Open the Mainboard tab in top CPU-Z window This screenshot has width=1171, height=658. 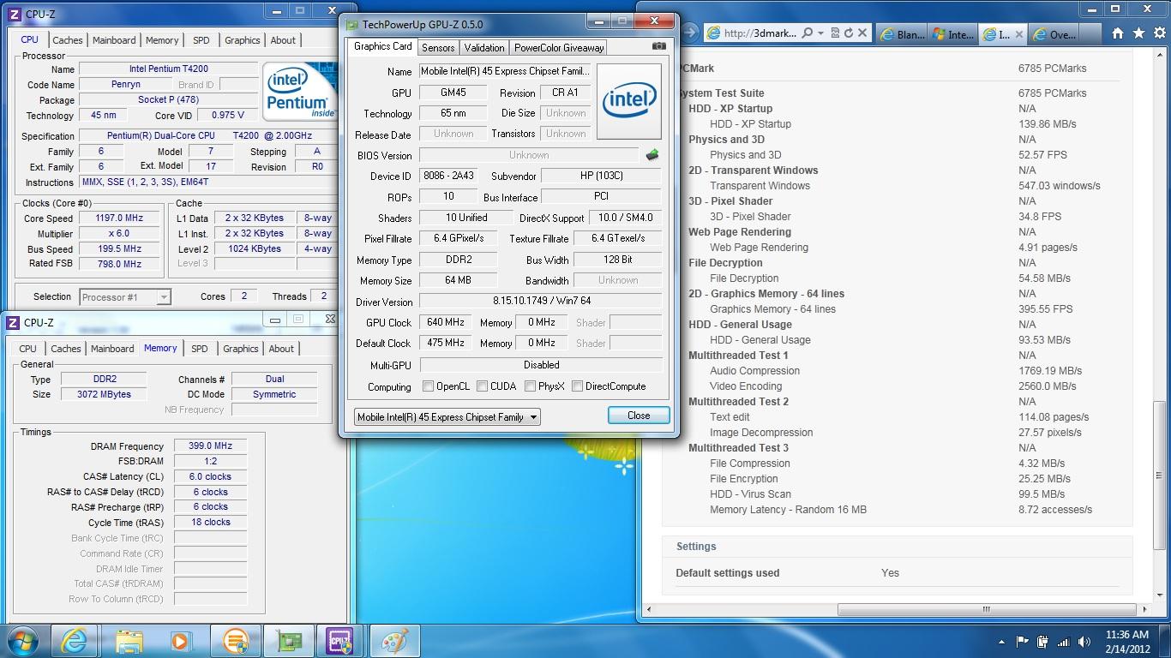pos(114,40)
